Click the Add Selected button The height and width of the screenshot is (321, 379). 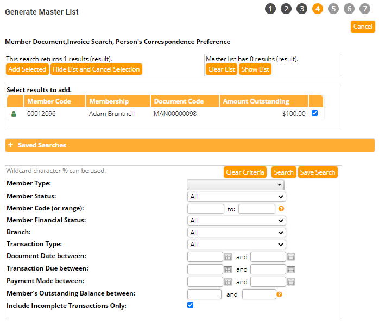(27, 69)
